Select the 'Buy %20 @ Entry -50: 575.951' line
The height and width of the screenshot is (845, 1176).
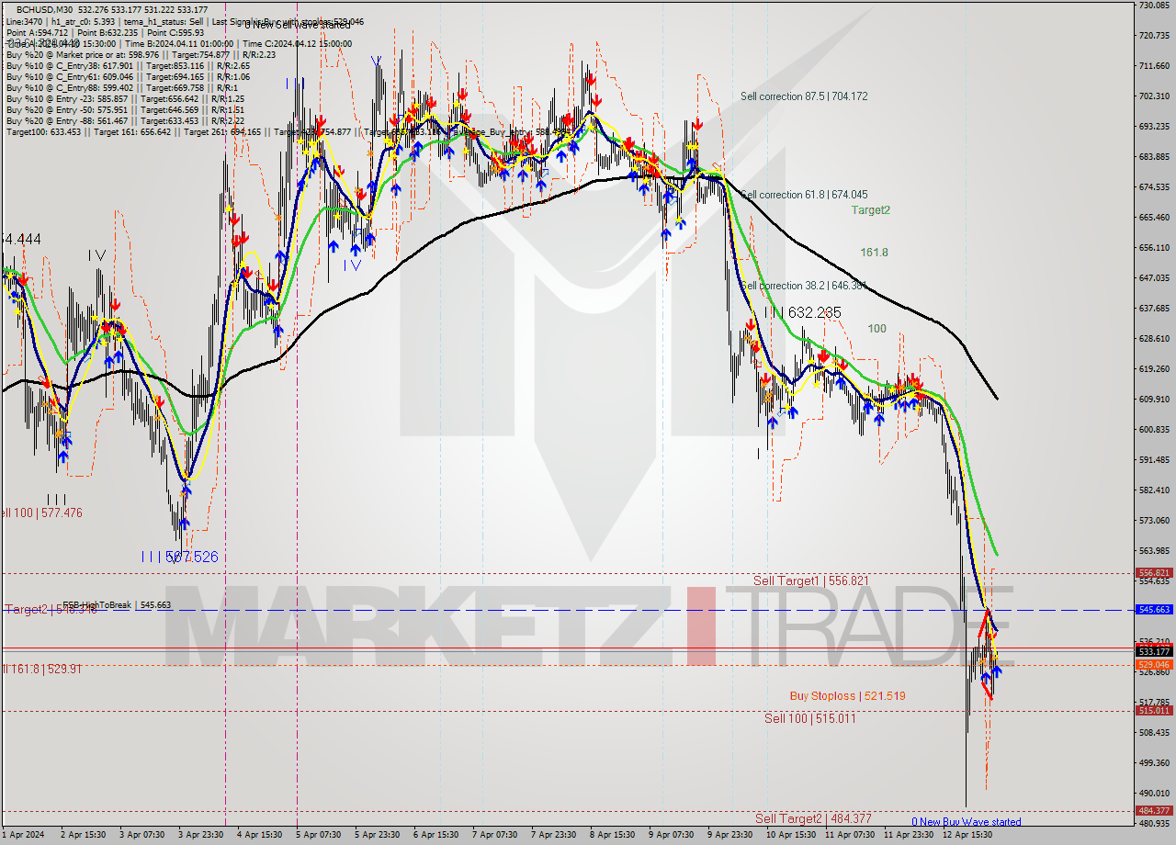coord(125,110)
